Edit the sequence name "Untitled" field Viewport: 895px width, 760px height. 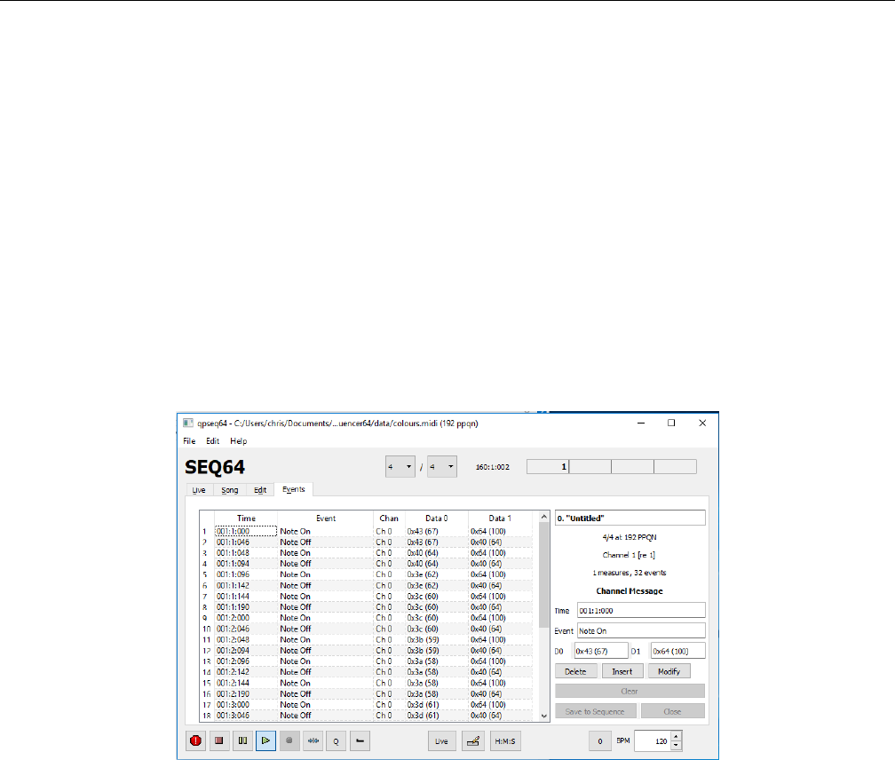click(x=630, y=519)
